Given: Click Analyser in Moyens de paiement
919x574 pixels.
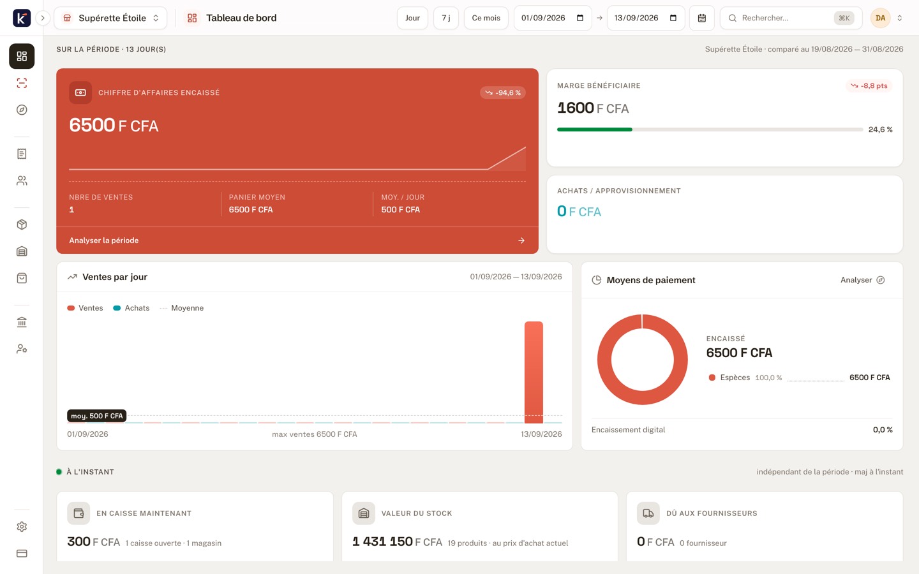Looking at the screenshot, I should pyautogui.click(x=863, y=280).
